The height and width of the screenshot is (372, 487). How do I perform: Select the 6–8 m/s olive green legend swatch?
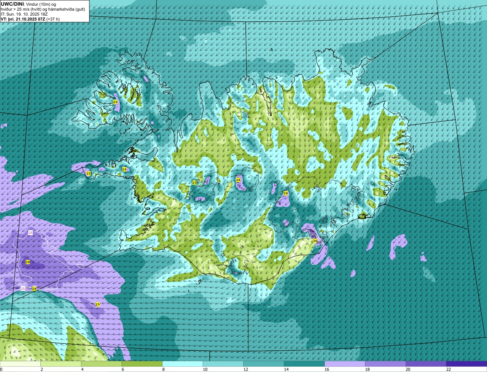coord(142,364)
